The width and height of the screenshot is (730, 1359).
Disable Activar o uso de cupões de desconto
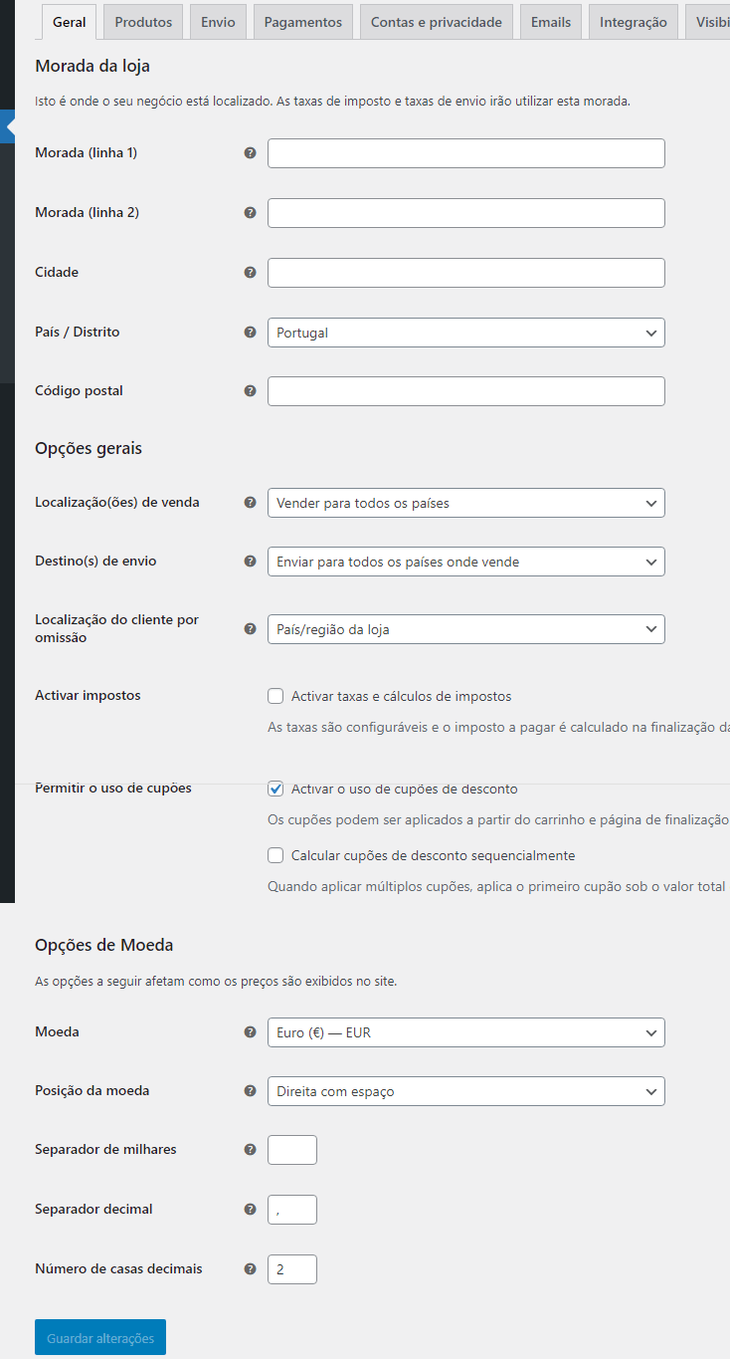coord(275,789)
